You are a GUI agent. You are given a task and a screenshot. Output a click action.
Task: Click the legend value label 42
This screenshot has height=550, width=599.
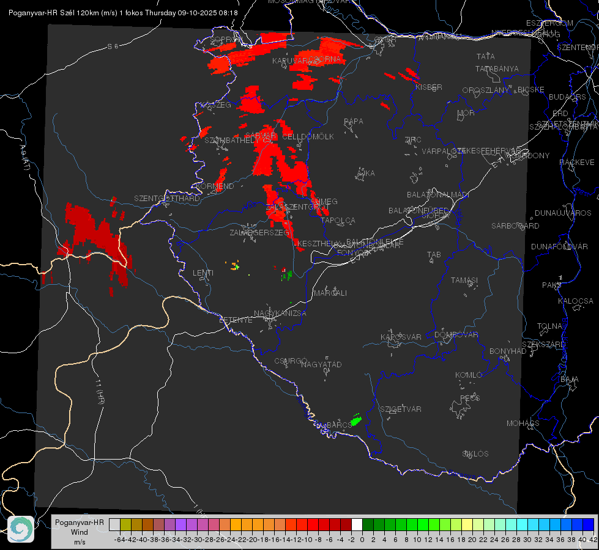point(593,540)
